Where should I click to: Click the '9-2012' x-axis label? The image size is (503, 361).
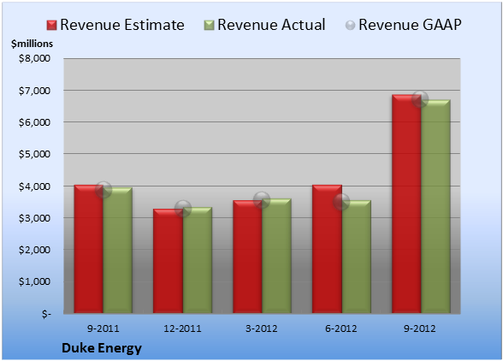420,328
